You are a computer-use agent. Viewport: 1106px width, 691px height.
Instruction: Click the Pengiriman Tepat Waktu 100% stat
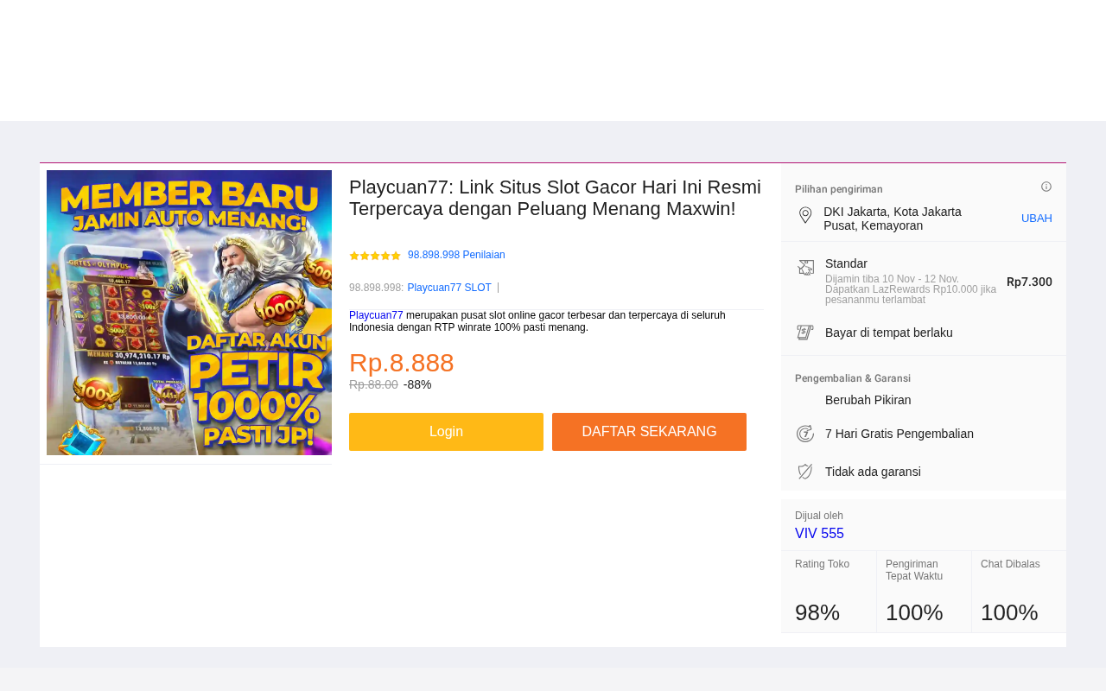(924, 592)
